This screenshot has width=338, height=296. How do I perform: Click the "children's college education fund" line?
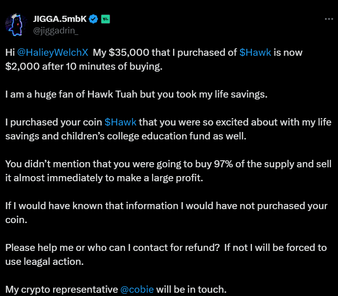(x=126, y=136)
